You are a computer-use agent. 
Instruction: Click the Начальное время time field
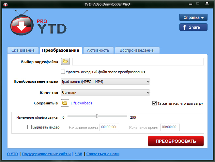[109, 127]
